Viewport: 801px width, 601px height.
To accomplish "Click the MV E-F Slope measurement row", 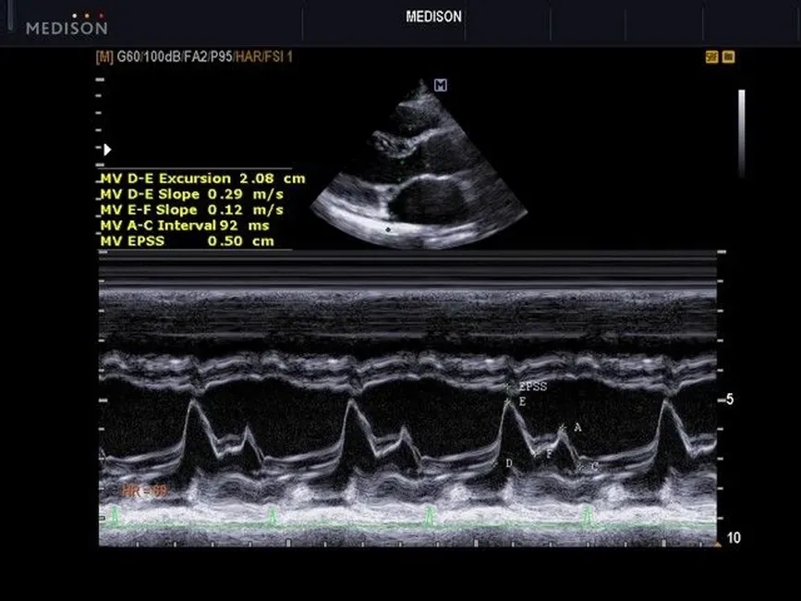I will point(191,210).
